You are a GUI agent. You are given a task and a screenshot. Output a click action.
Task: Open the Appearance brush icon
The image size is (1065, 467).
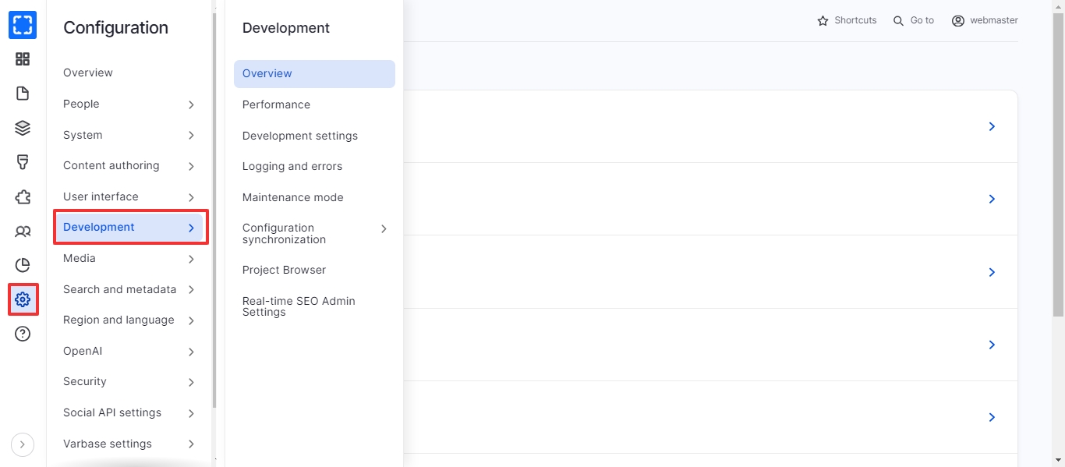[x=23, y=162]
